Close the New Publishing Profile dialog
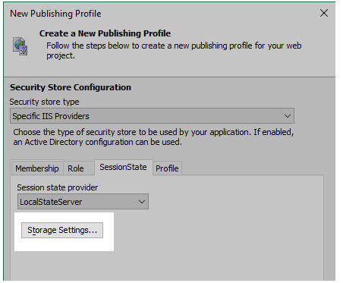 (x=323, y=13)
